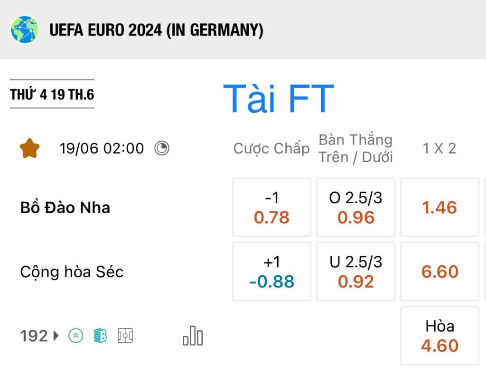Screen dimensions: 486x371
Task: Pick Over 2.5/3 odds 0.96
Action: pyautogui.click(x=356, y=208)
